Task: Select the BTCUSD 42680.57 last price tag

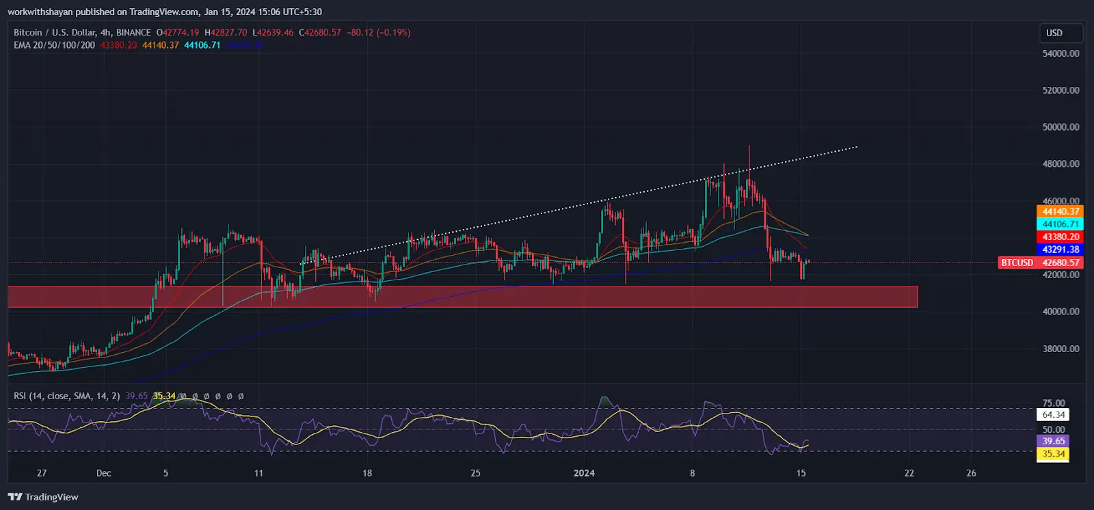Action: pyautogui.click(x=1041, y=263)
